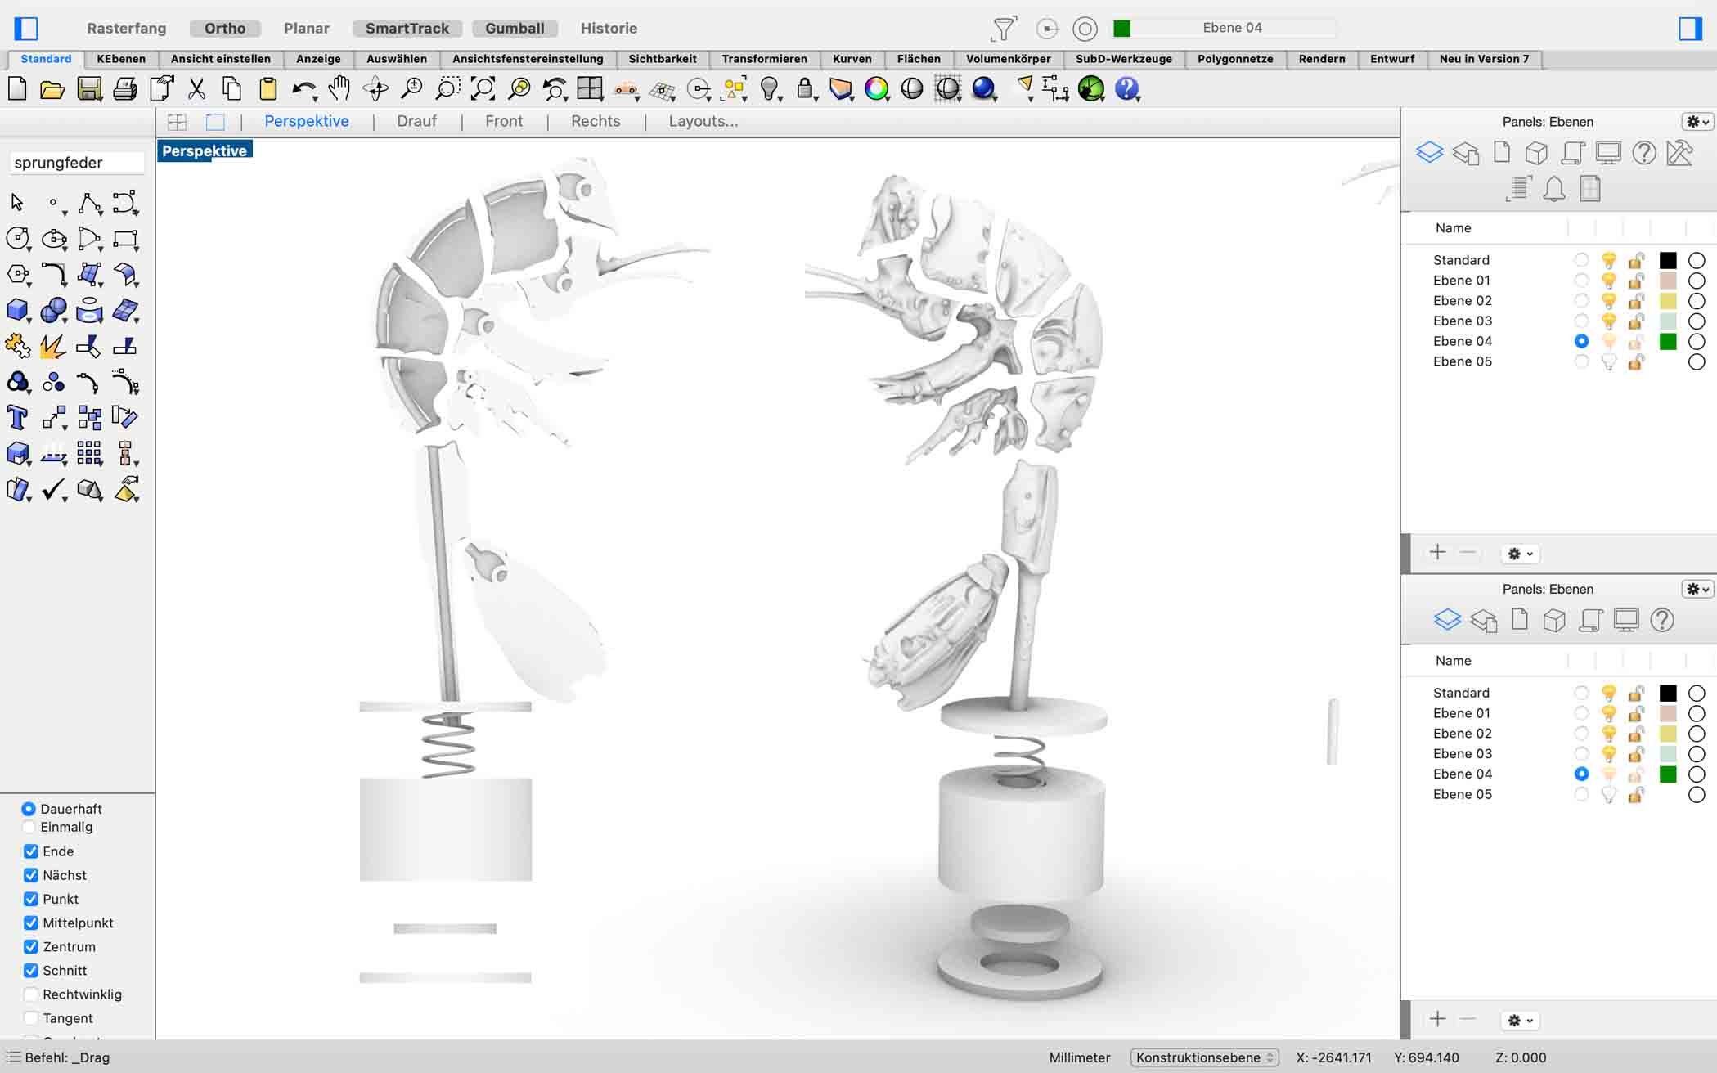The height and width of the screenshot is (1073, 1717).
Task: Click the Print icon in toolbar
Action: [124, 88]
